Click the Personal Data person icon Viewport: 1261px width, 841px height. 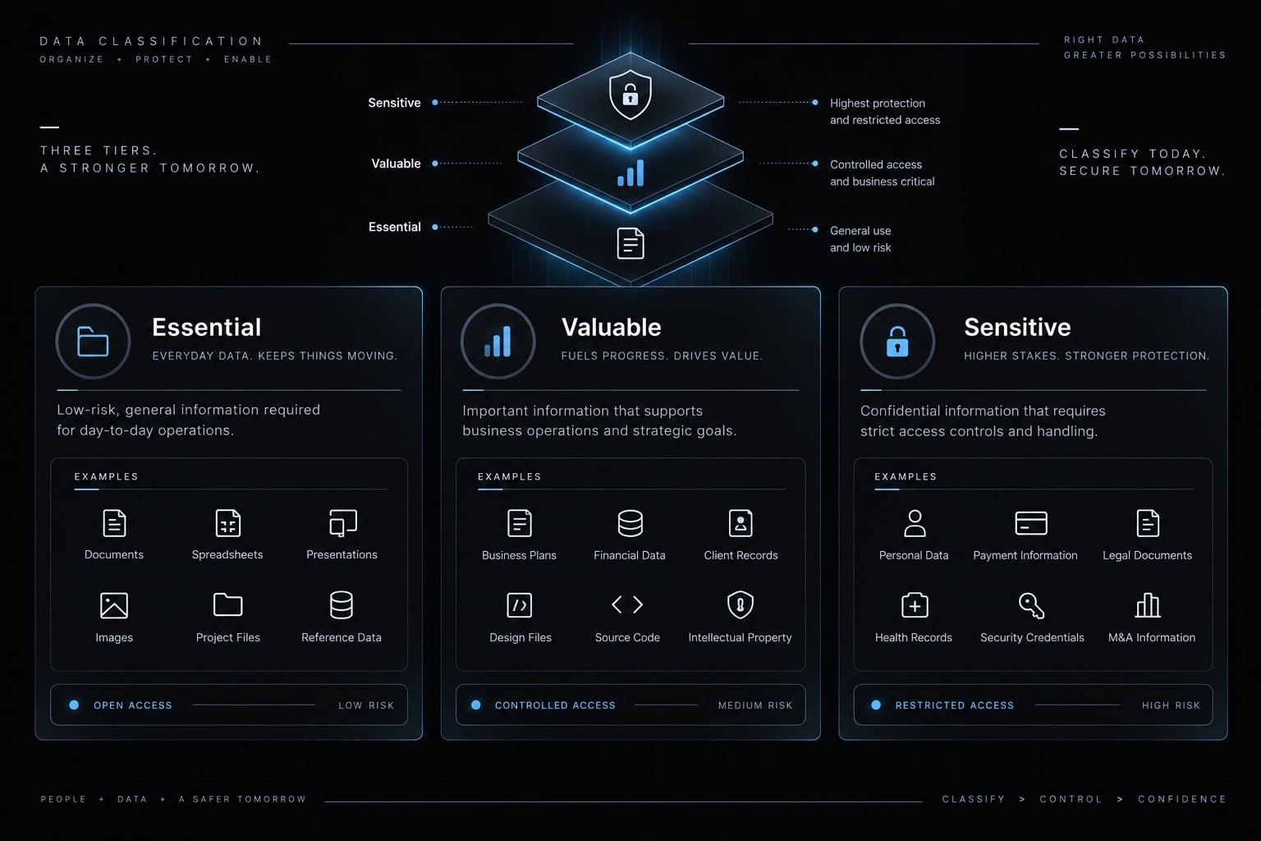915,523
